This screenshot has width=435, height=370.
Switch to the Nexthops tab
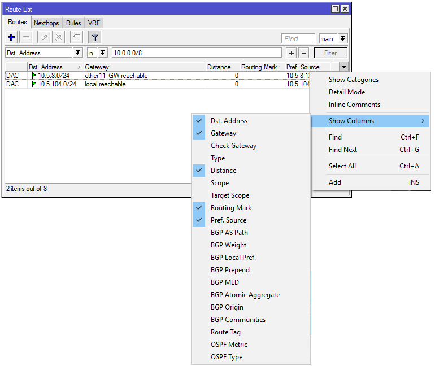(x=47, y=23)
